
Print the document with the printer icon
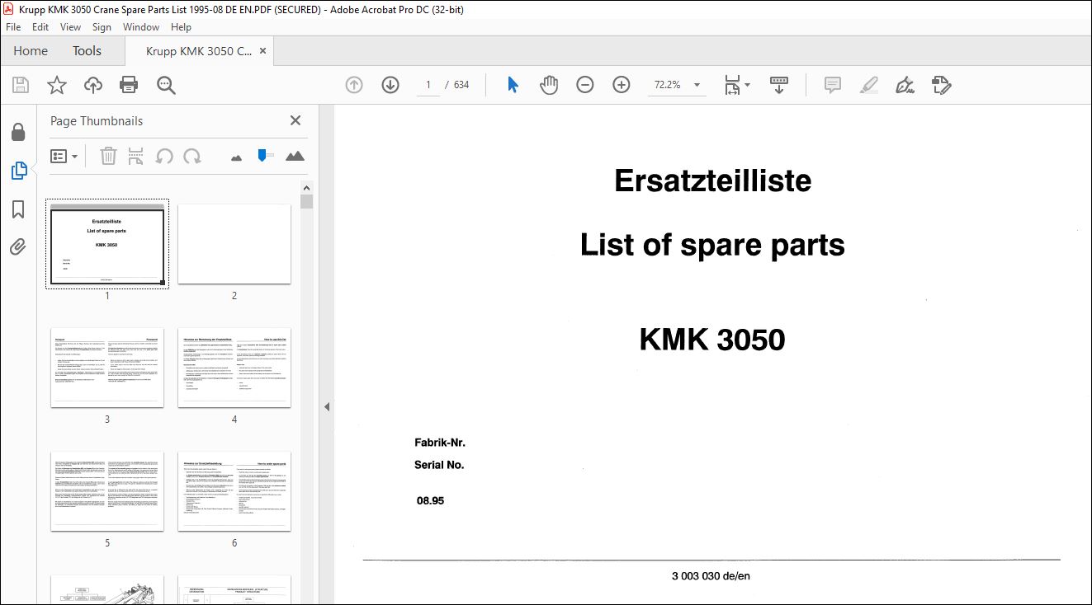point(129,85)
